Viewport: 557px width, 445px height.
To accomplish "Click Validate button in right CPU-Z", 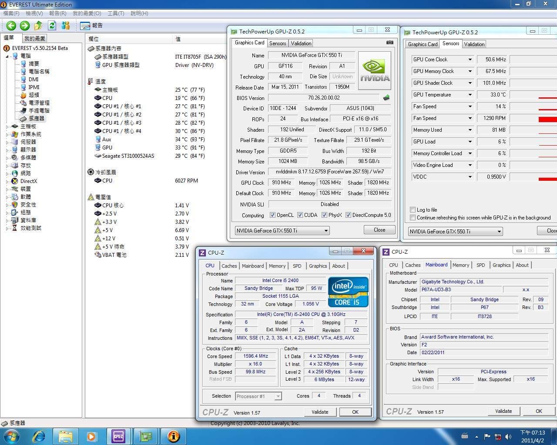I will (x=503, y=411).
